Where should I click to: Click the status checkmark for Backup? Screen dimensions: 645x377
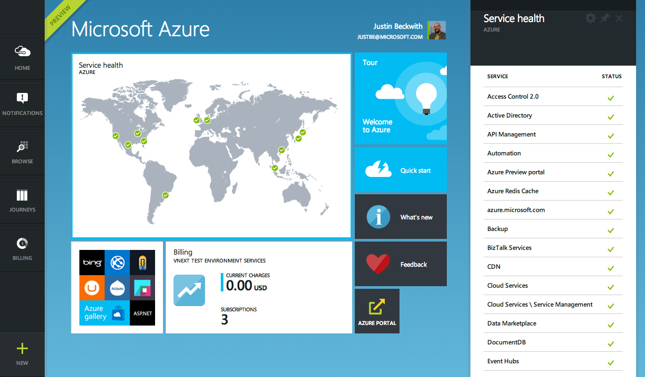611,231
